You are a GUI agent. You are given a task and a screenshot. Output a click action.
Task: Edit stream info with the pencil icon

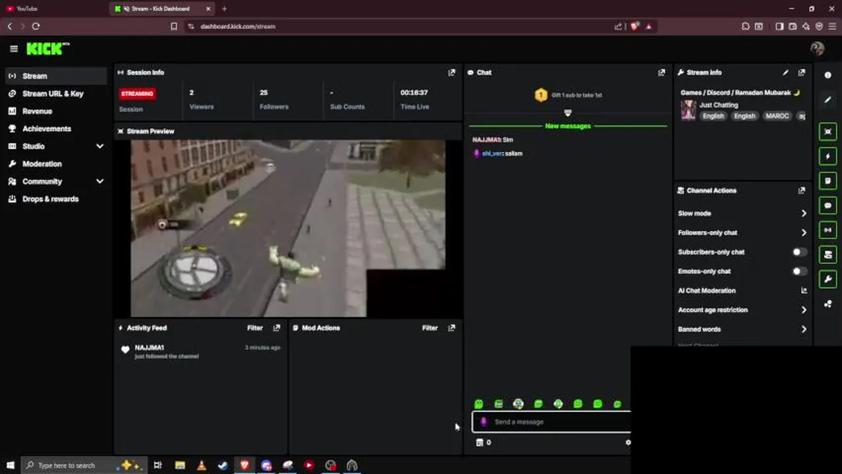(x=785, y=72)
